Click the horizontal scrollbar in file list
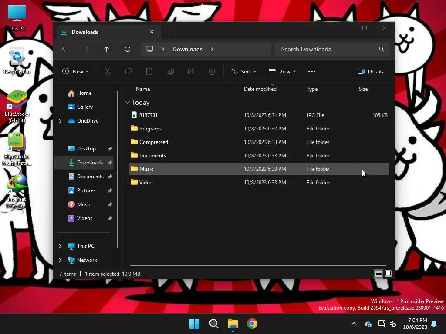Screen dimensions: 446x334 coord(258,265)
